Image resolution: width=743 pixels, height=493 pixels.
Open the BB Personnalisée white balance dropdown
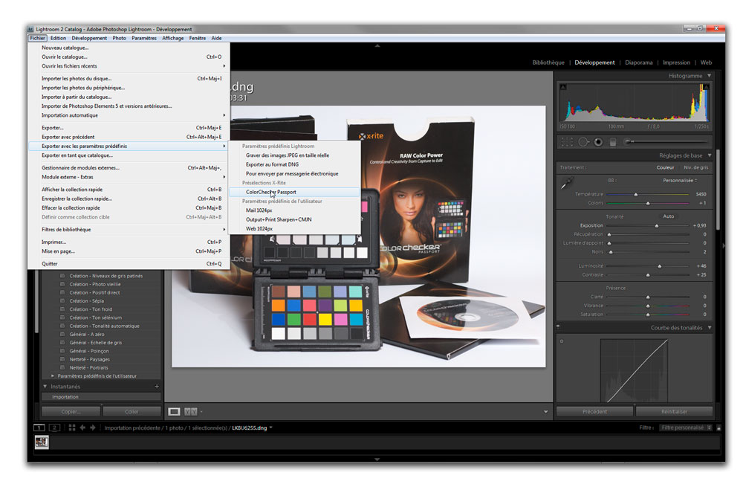(680, 180)
